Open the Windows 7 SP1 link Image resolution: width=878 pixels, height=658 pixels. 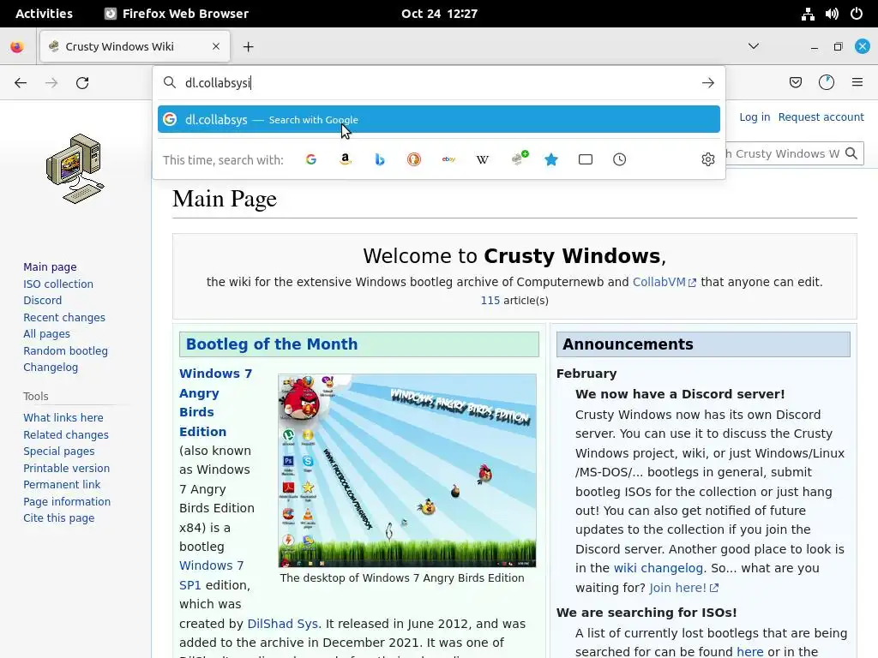click(x=211, y=575)
